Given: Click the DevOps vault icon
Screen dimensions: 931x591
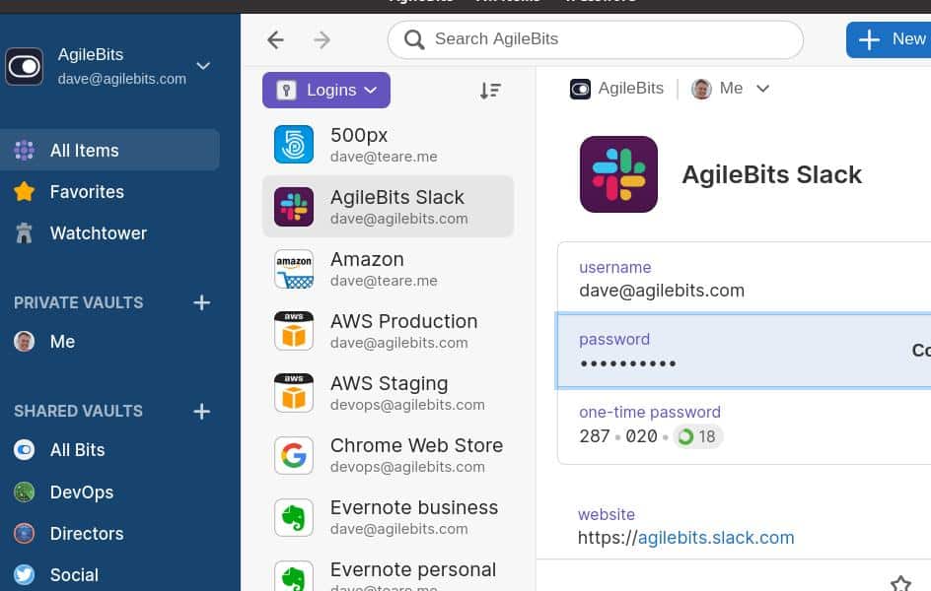Looking at the screenshot, I should click(x=25, y=492).
